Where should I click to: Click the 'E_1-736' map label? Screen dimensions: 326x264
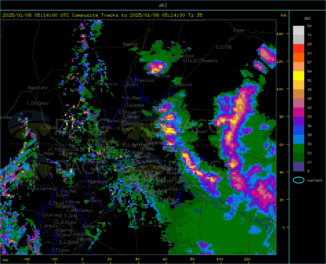coord(224,47)
